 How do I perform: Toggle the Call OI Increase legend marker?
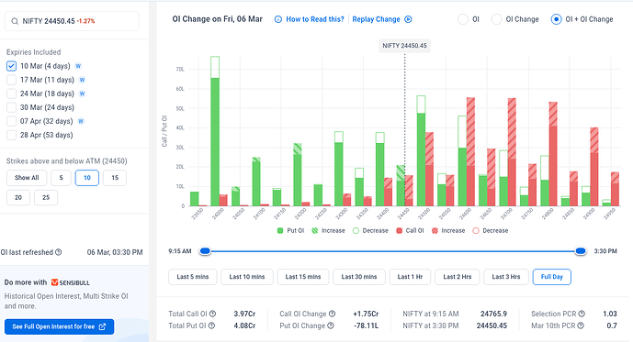(x=435, y=231)
